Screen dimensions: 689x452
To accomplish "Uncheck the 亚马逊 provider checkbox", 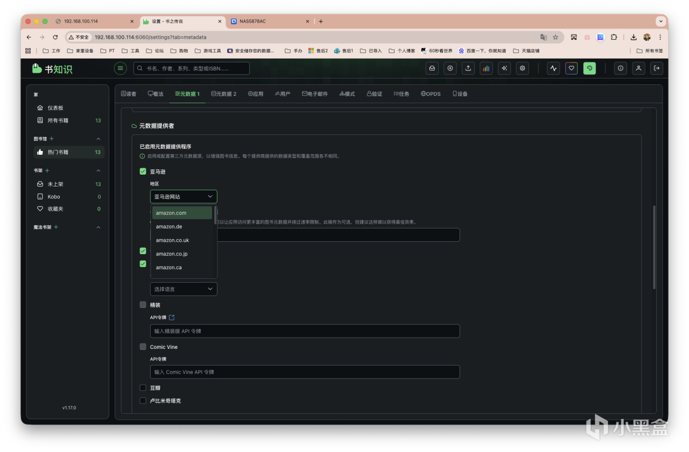I will tap(143, 171).
